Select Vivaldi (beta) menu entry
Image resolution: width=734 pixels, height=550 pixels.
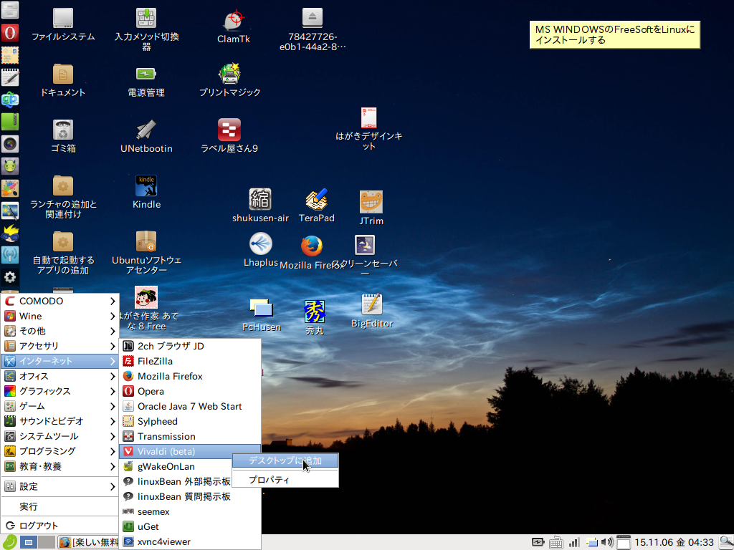[190, 451]
